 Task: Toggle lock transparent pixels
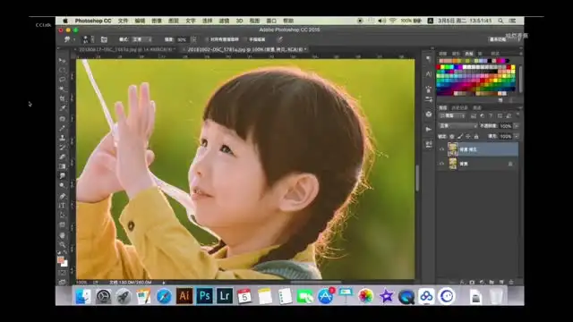point(452,136)
